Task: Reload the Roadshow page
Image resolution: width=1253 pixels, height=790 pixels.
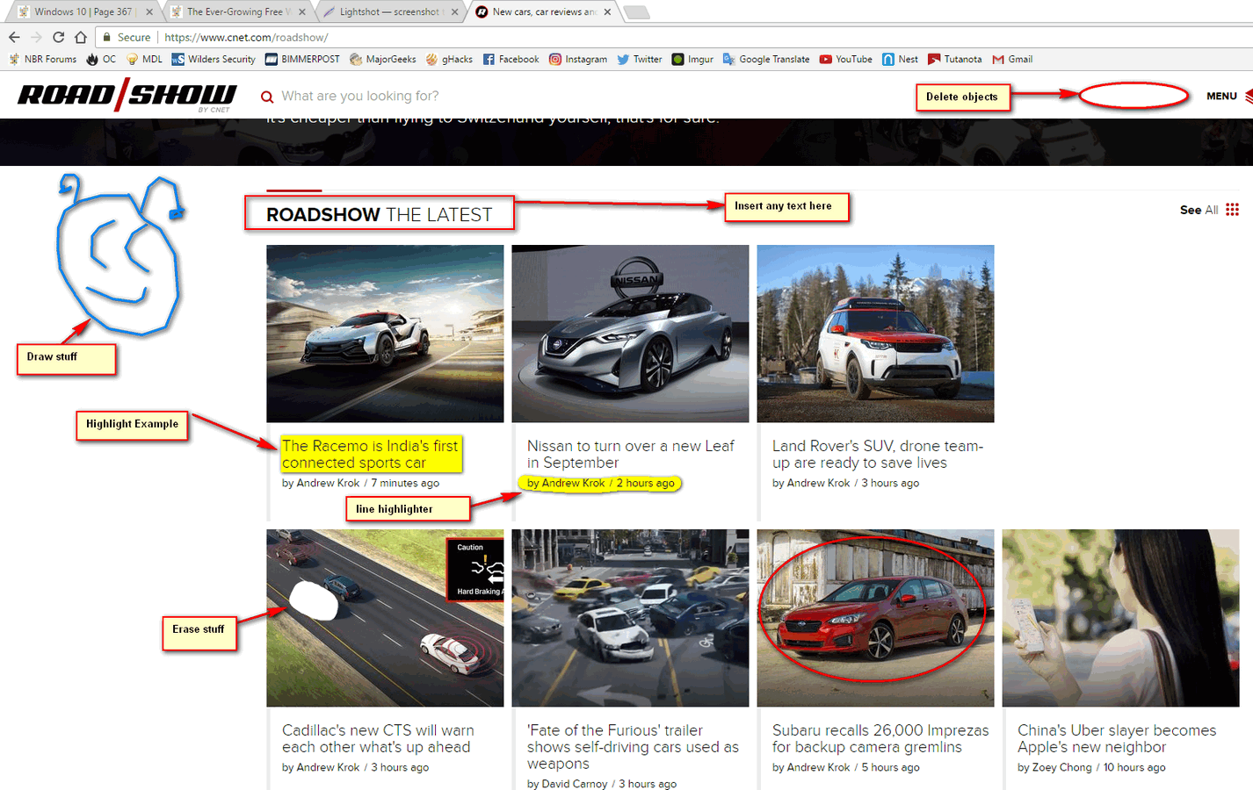Action: [x=58, y=37]
